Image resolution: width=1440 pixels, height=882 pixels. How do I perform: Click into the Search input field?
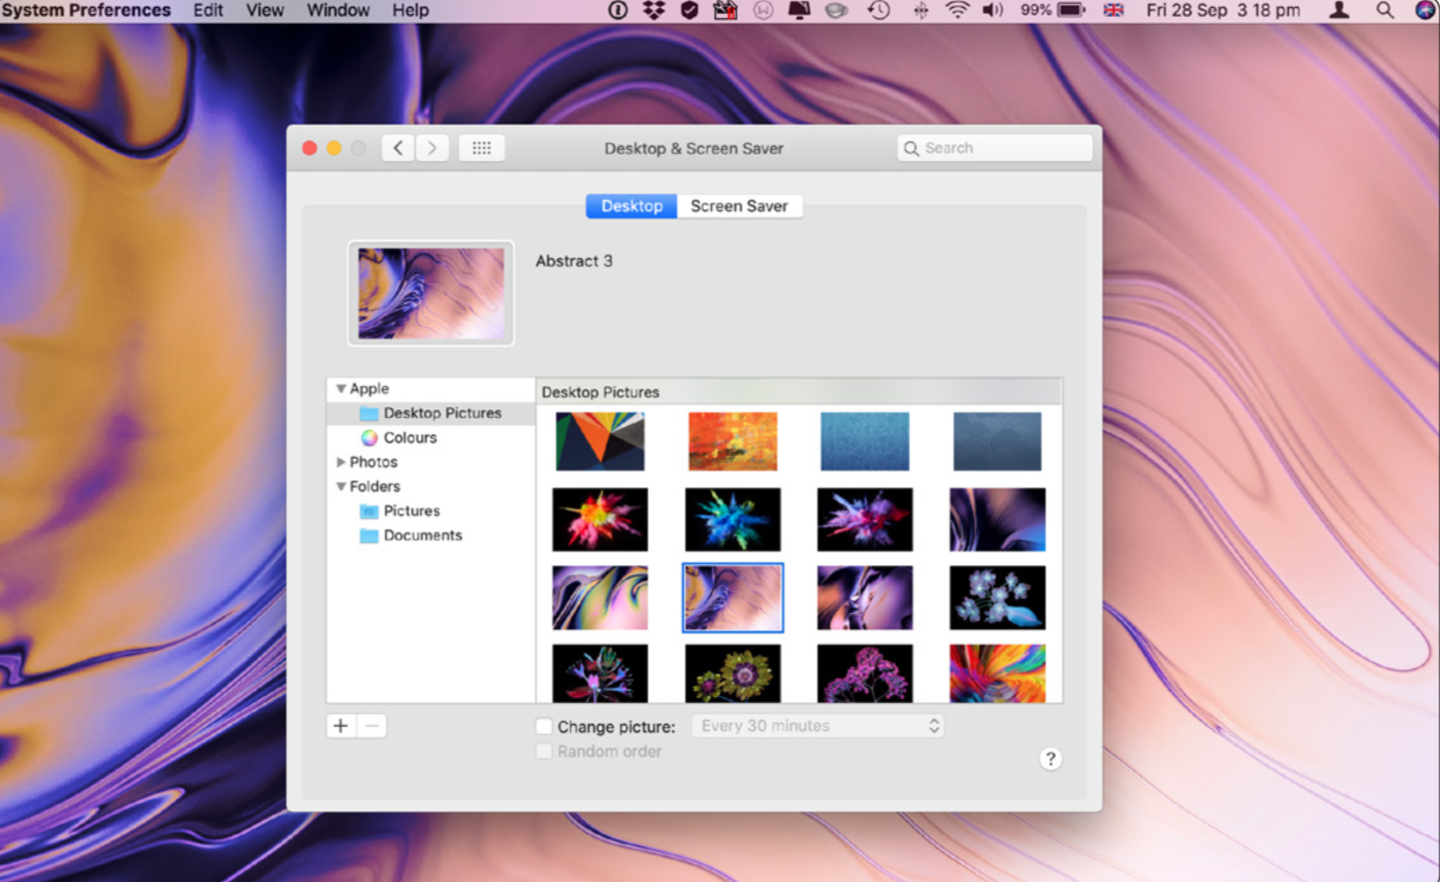pos(995,148)
